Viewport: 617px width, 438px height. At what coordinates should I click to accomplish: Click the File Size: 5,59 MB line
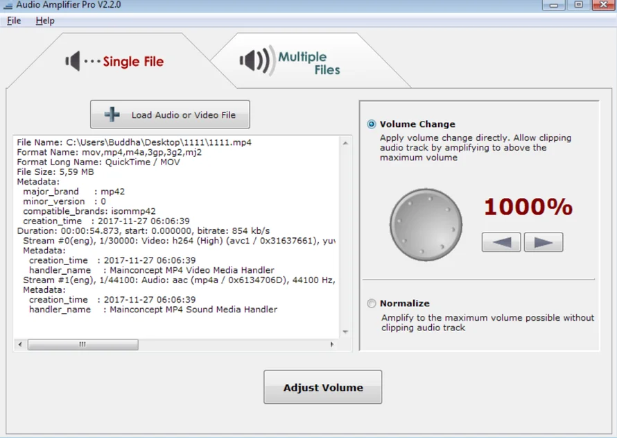[55, 171]
